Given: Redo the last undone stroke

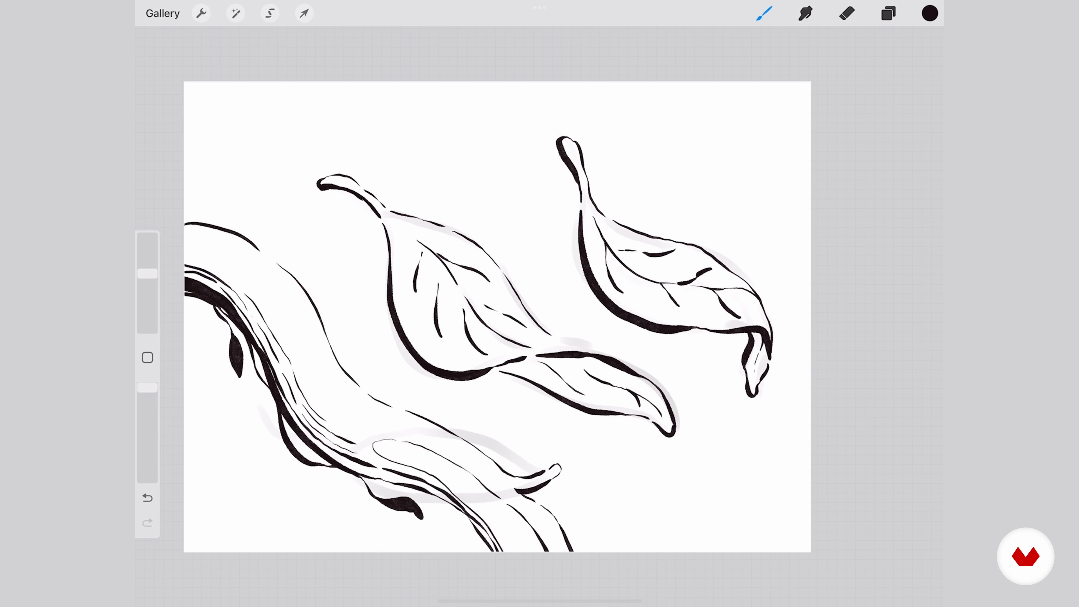Looking at the screenshot, I should [148, 523].
